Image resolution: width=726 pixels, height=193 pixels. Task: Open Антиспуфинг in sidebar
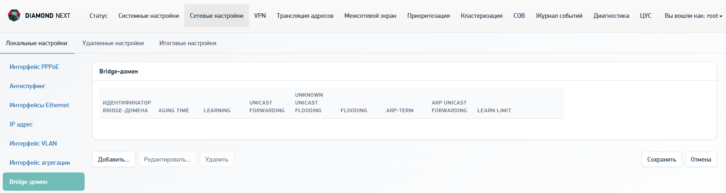pos(27,86)
